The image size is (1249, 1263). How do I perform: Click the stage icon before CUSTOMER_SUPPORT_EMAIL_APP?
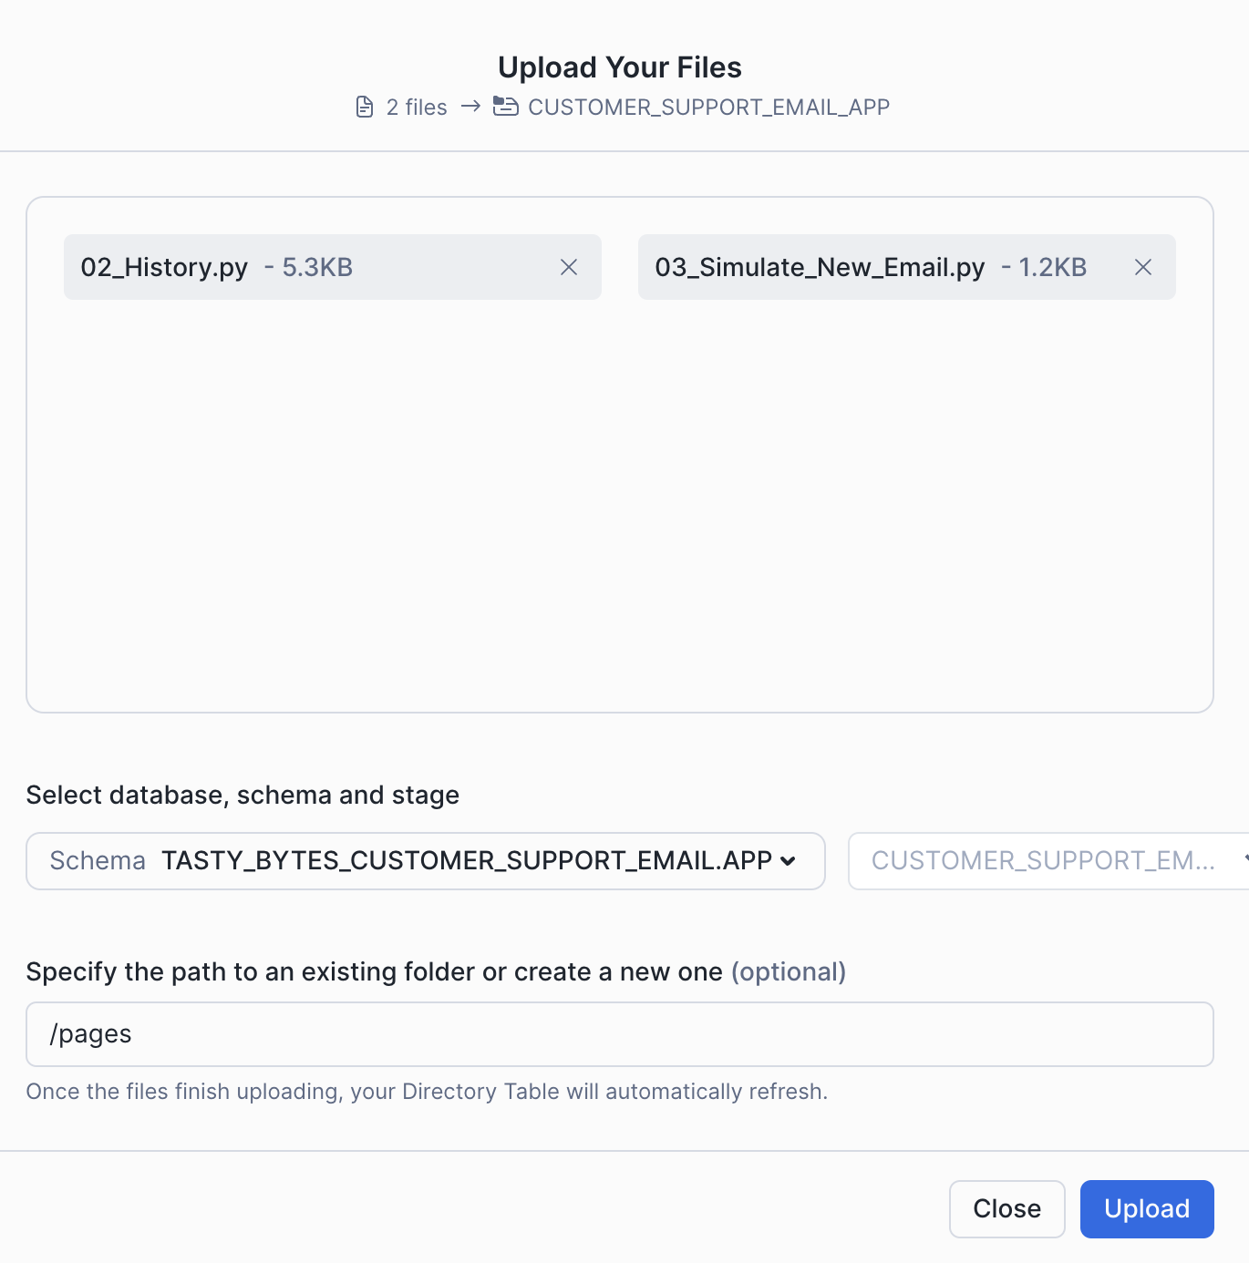click(504, 107)
